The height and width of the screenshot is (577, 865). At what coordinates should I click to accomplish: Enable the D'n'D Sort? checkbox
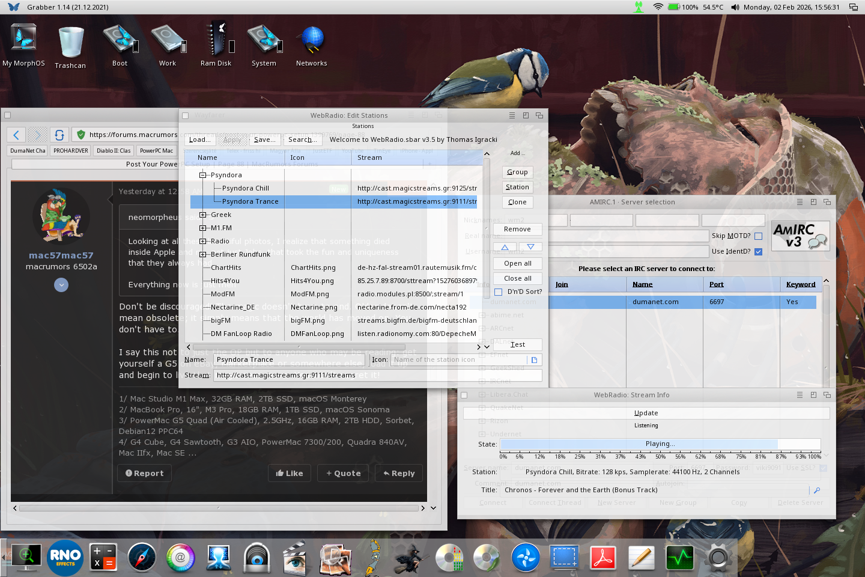(498, 292)
